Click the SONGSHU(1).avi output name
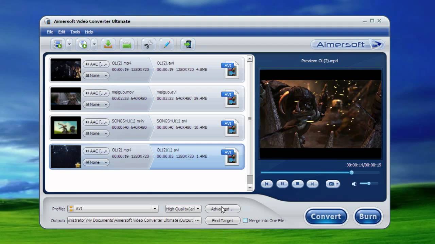Image resolution: width=435 pixels, height=244 pixels. click(172, 121)
